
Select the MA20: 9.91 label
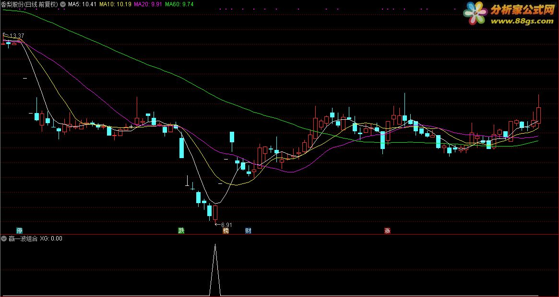148,5
